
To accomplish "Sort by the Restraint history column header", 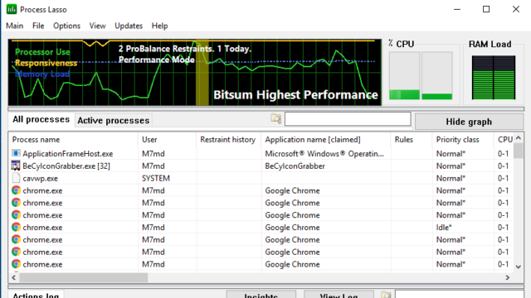I will point(229,140).
